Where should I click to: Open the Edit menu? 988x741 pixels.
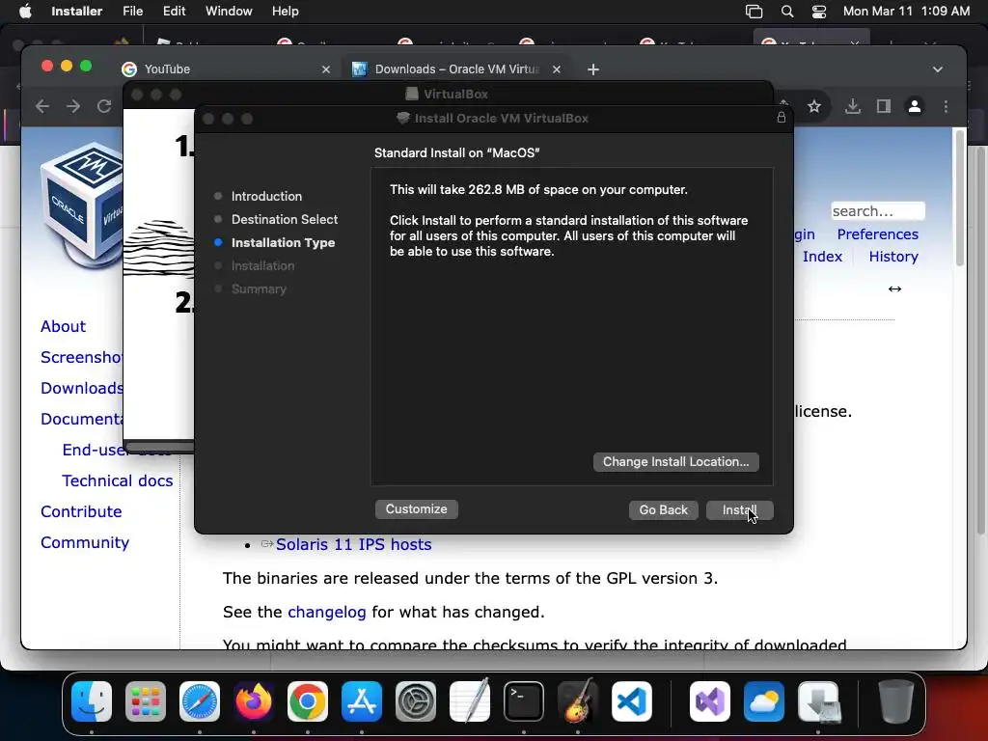[x=174, y=12]
